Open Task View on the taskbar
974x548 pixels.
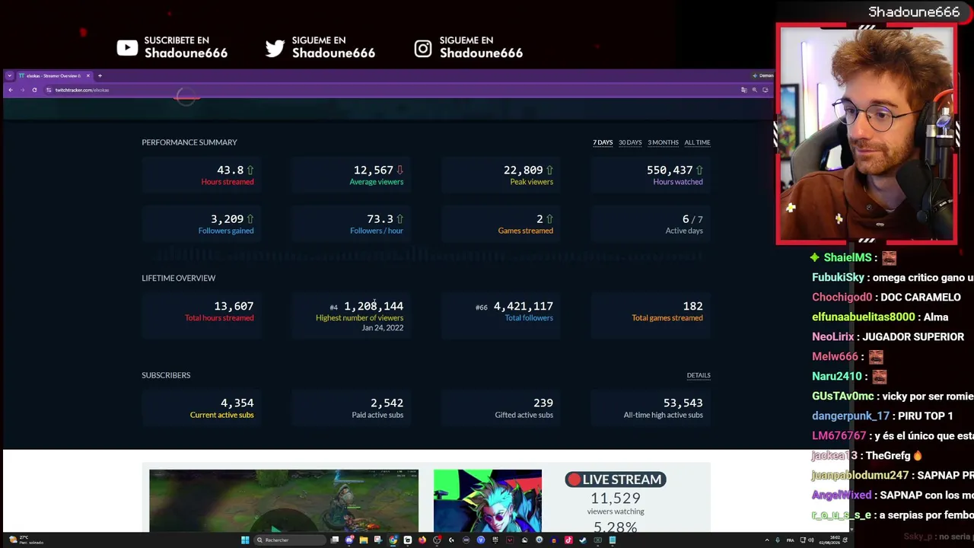coord(335,540)
